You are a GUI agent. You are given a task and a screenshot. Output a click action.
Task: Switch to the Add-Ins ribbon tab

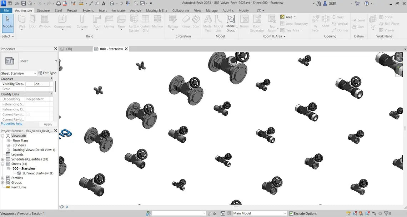(x=228, y=10)
